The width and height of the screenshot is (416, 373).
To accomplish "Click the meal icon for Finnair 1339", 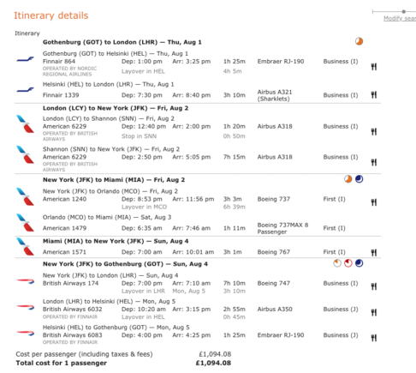I will click(x=374, y=94).
